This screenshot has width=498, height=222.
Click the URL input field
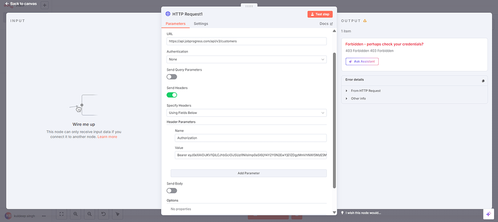click(x=246, y=41)
